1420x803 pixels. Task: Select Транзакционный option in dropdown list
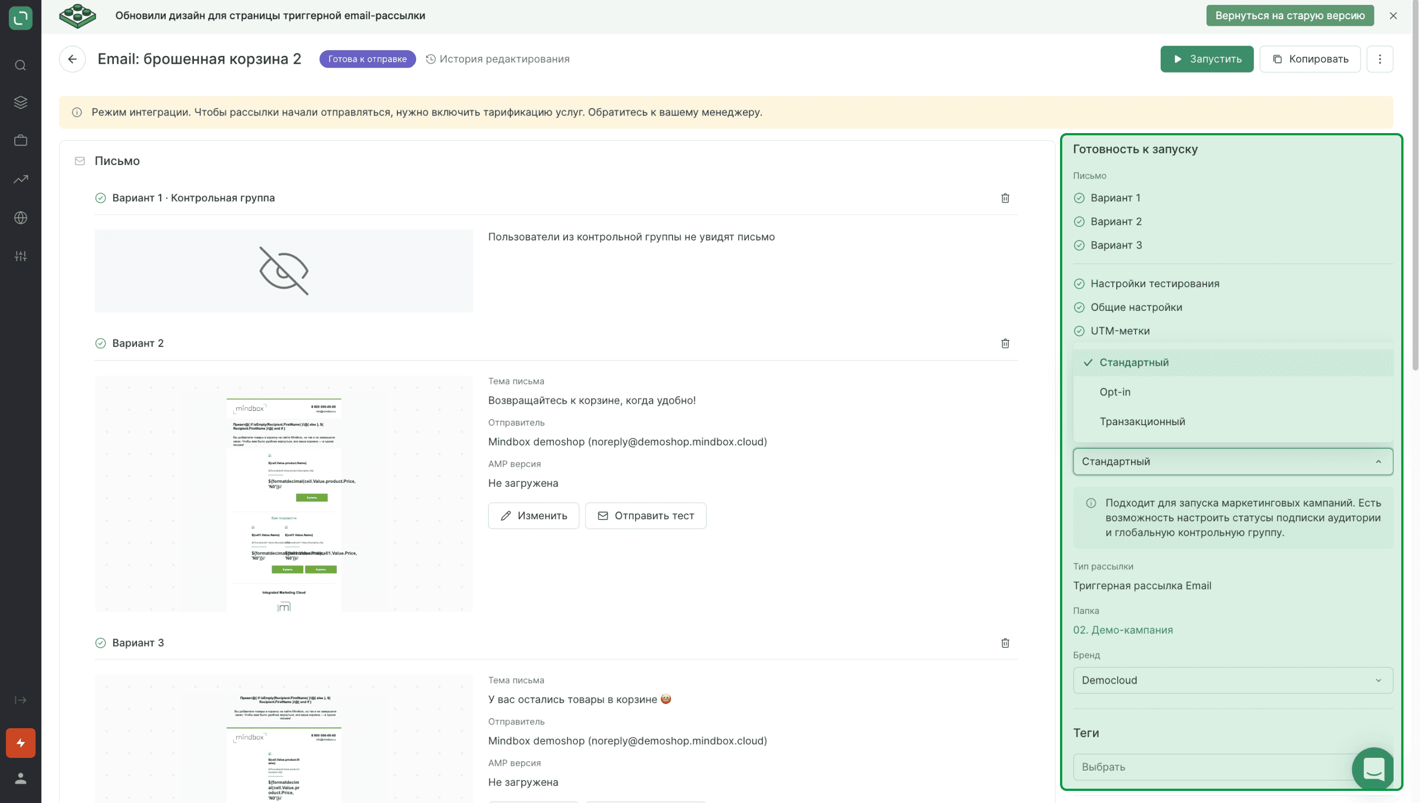[x=1233, y=421]
